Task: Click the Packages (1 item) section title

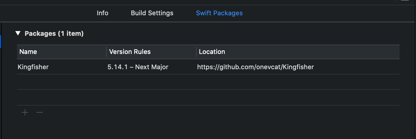Action: (54, 34)
